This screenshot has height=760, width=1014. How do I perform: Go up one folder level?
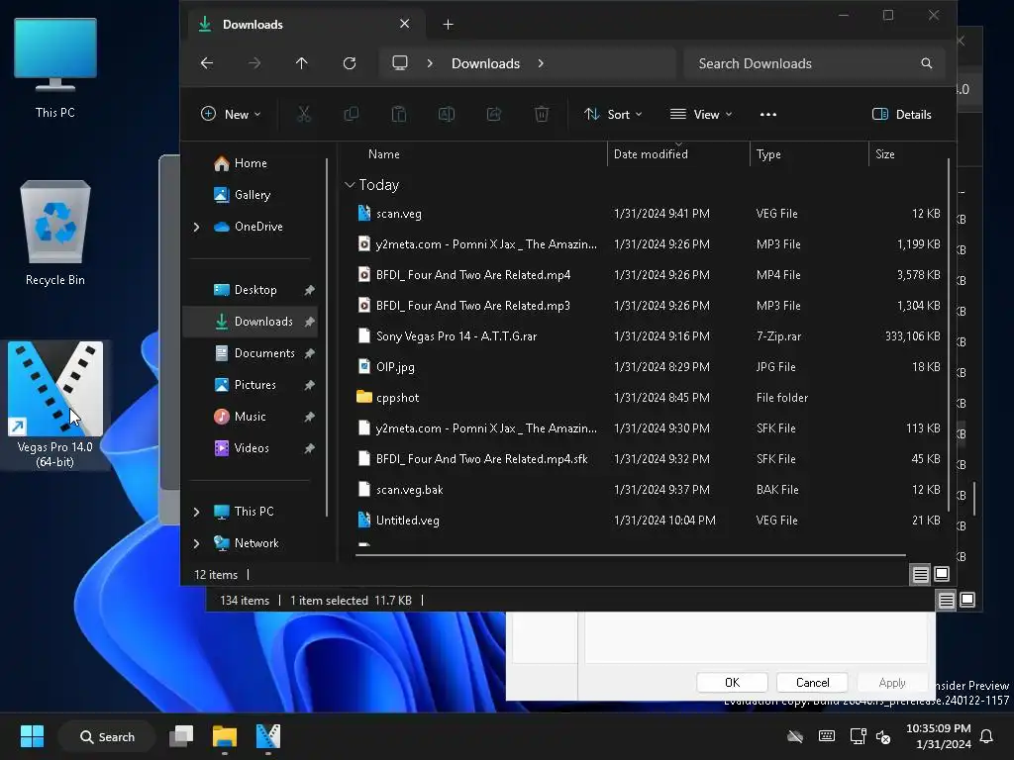[x=301, y=63]
